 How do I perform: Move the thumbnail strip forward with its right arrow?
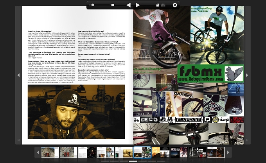228,152
